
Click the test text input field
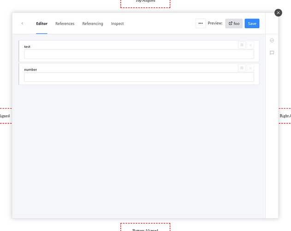[139, 54]
